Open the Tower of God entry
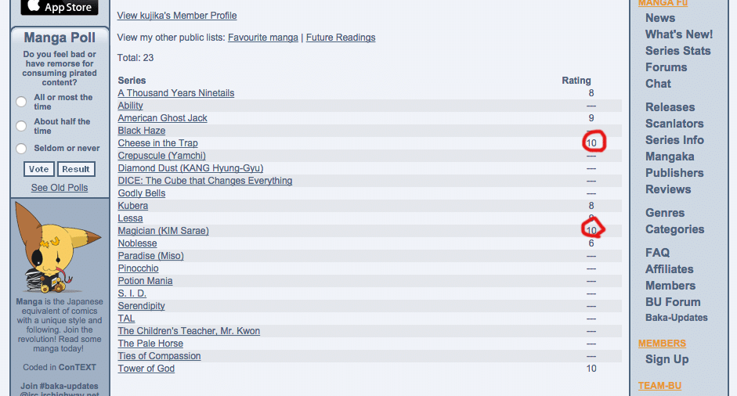737x396 pixels. coord(146,369)
